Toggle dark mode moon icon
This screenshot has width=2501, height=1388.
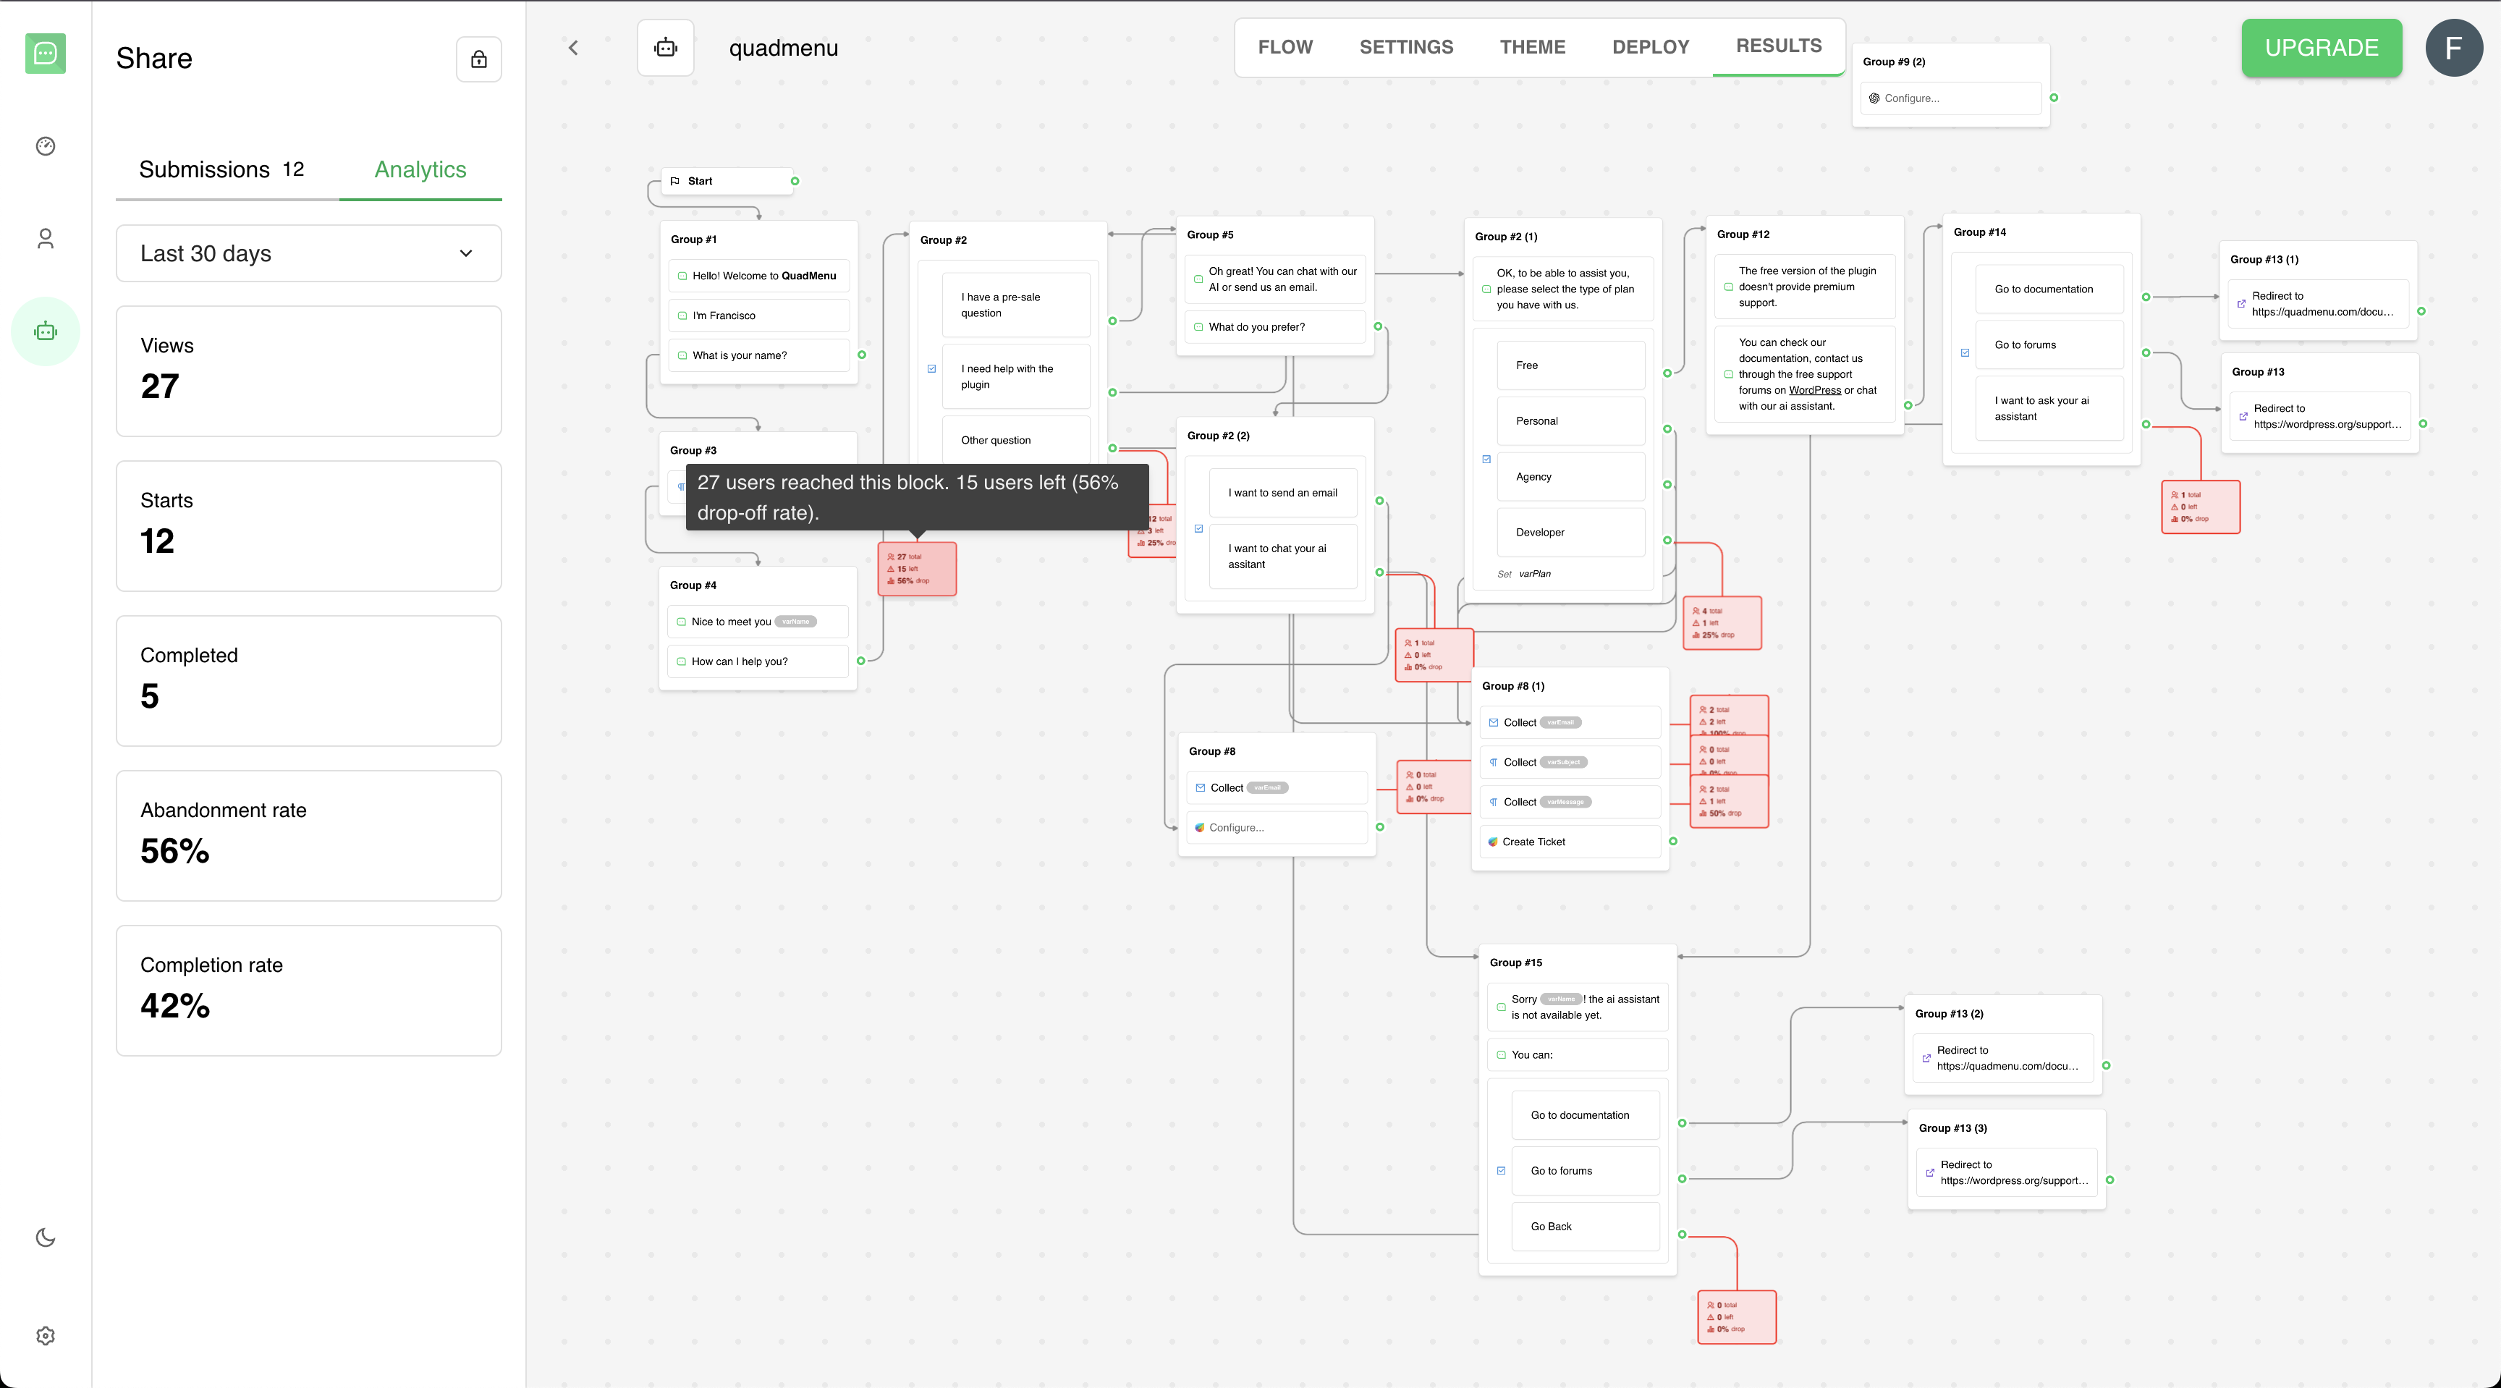46,1237
